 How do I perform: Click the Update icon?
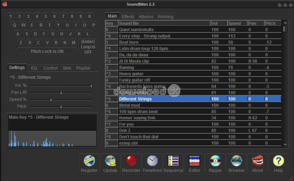(110, 161)
